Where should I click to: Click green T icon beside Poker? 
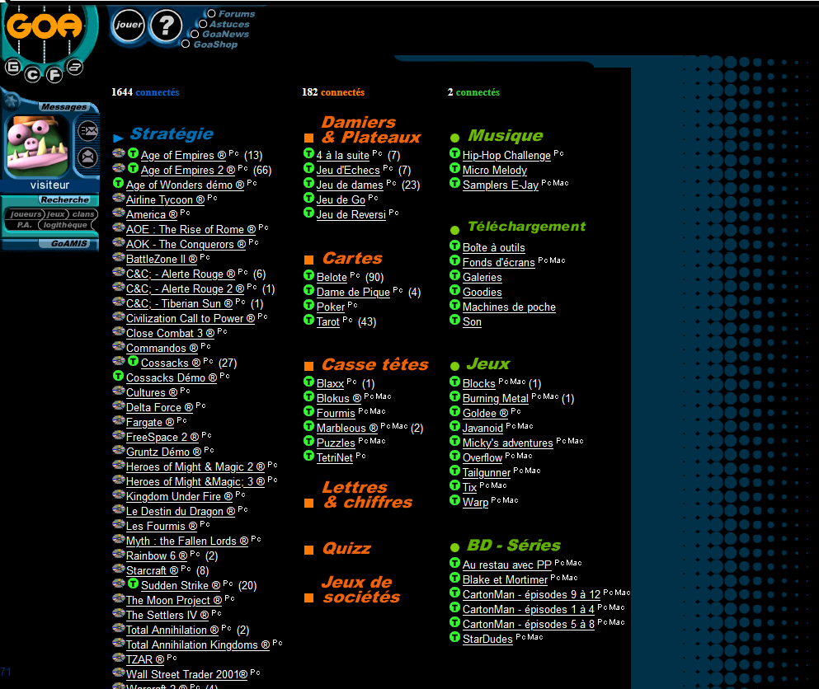tap(308, 305)
